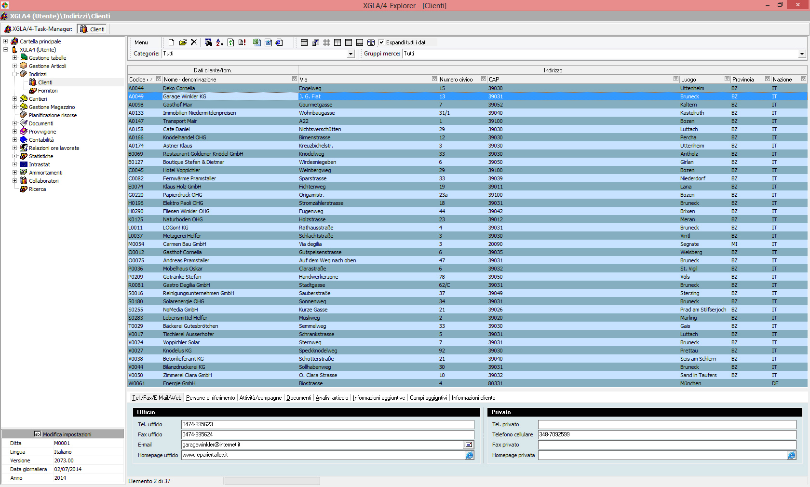Image resolution: width=810 pixels, height=487 pixels.
Task: Toggle filter box on Provincia column header
Action: (x=768, y=79)
